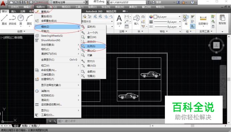Select zoom 缩小(O) option

93,66
